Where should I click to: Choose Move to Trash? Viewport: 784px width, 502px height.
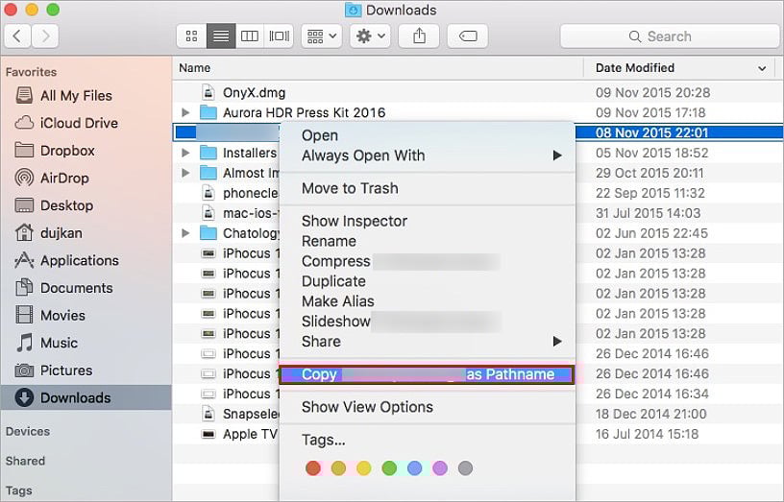click(428, 188)
